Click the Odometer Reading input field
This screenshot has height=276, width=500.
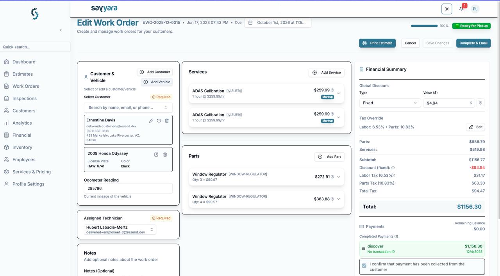click(128, 188)
